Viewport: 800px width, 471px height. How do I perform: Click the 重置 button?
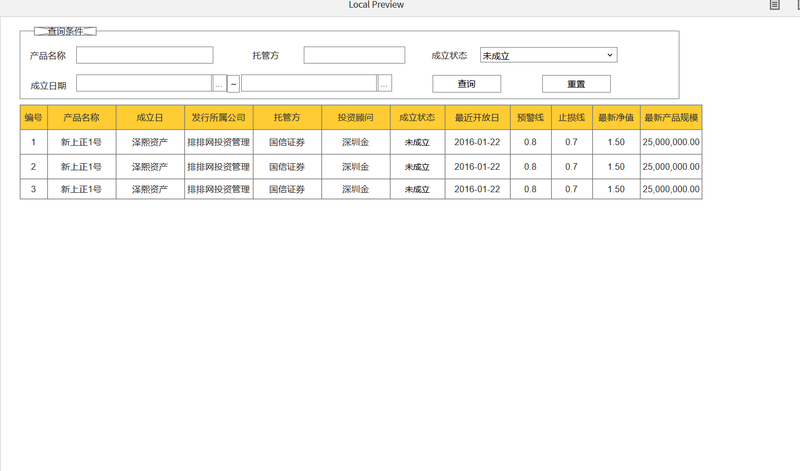(x=576, y=84)
